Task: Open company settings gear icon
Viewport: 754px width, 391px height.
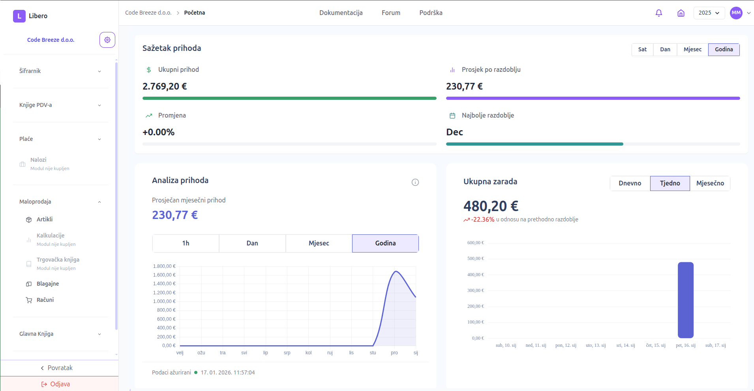Action: coord(107,40)
